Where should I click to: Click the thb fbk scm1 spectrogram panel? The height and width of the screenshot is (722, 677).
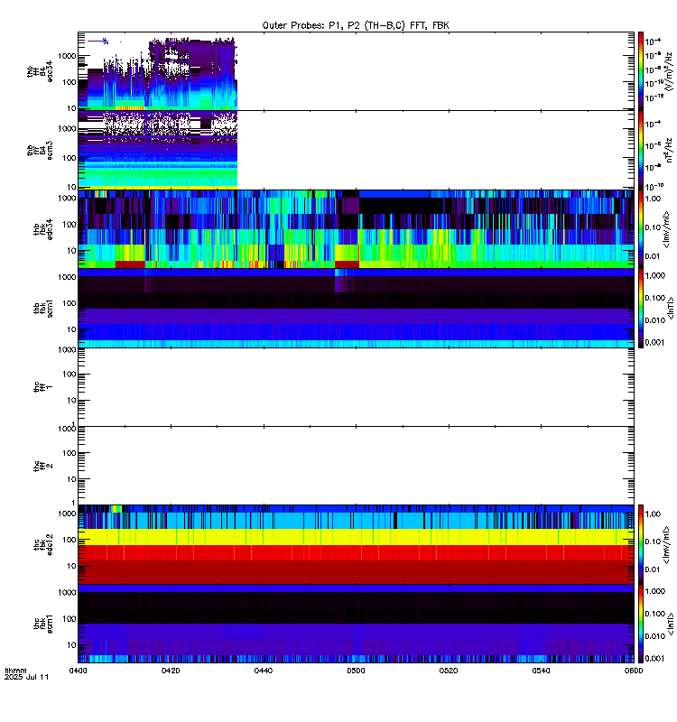(x=356, y=308)
